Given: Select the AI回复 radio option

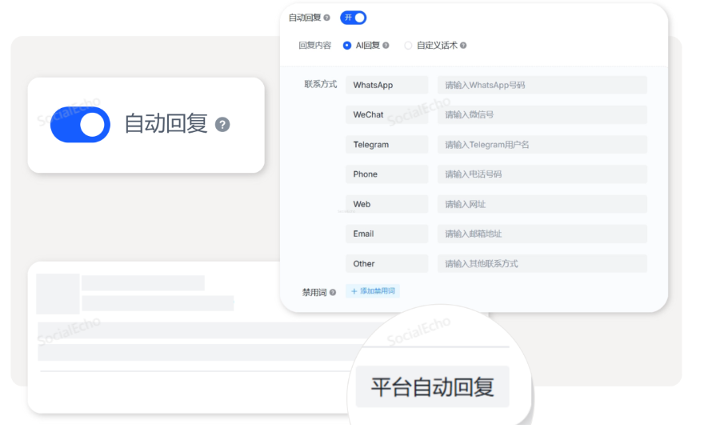Looking at the screenshot, I should 347,46.
